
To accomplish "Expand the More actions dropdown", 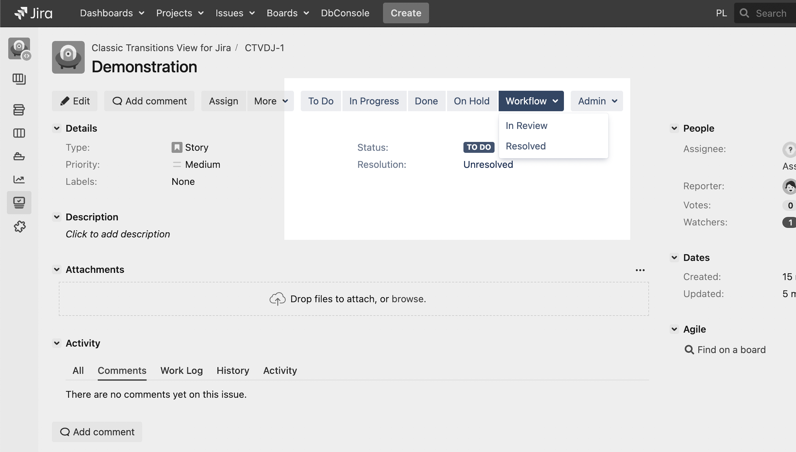I will pyautogui.click(x=270, y=101).
